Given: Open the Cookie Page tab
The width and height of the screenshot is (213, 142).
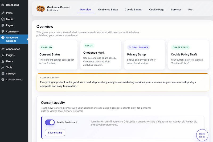Looking at the screenshot, I should [157, 10].
